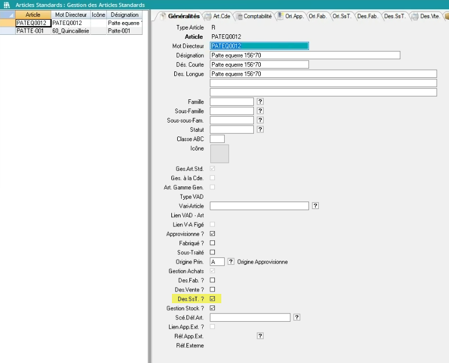Click the Sous-Famille lookup question-mark icon
Screen dimensions: 449x363
[260, 111]
